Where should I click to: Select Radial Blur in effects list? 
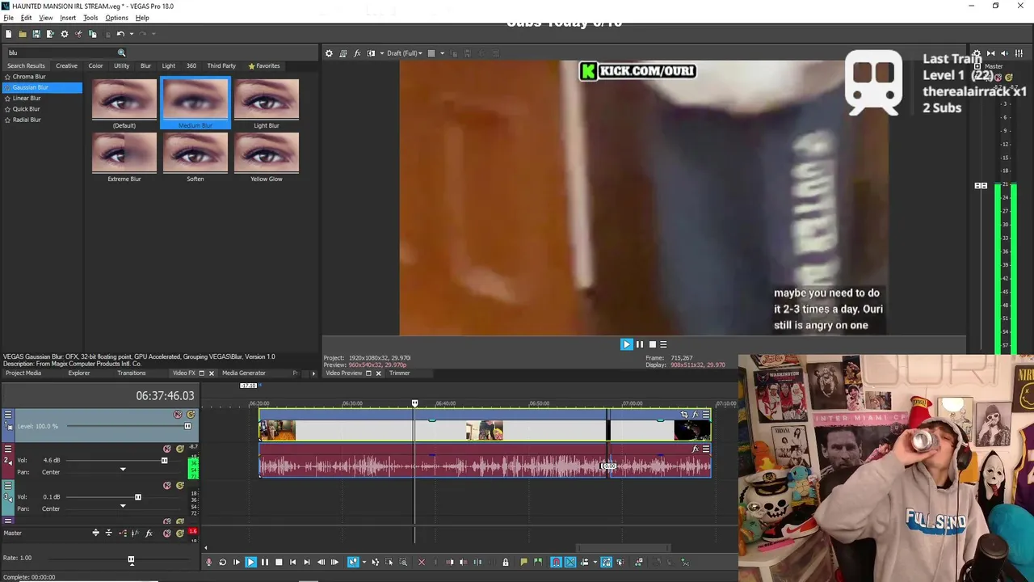tap(27, 120)
